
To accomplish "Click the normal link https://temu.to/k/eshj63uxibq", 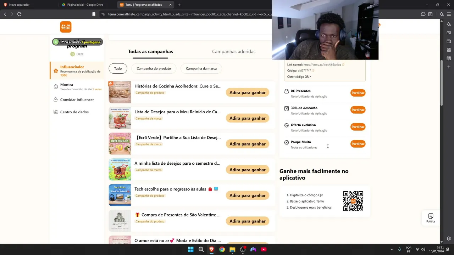I will tap(322, 65).
